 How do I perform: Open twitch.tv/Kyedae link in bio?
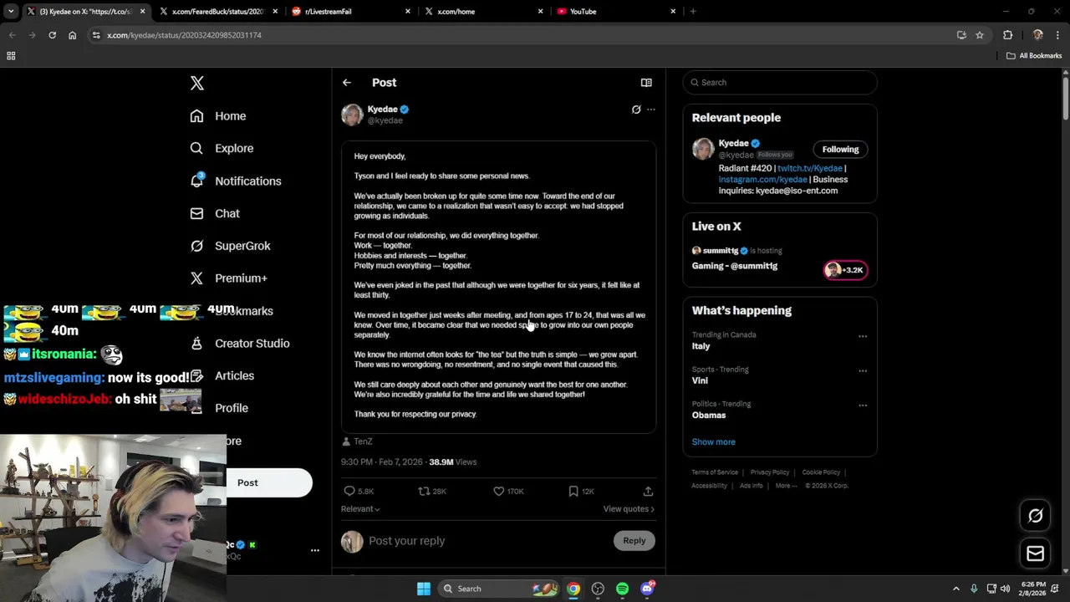(x=810, y=168)
